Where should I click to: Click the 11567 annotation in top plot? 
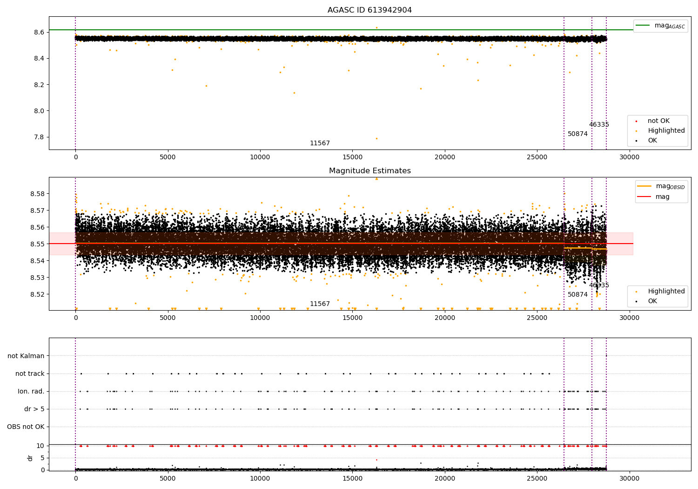coord(320,143)
